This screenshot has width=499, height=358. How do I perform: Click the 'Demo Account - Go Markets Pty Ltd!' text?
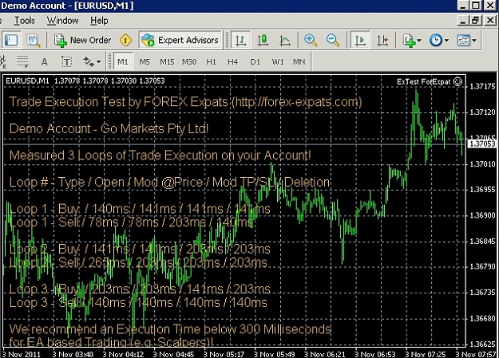pyautogui.click(x=109, y=128)
